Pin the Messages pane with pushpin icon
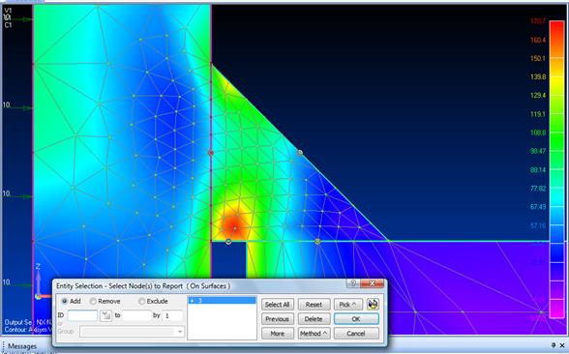Screen dimensions: 569x354 click(554, 345)
